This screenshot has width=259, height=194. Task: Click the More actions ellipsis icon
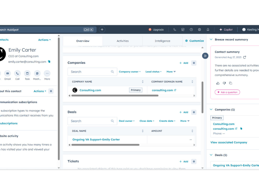[47, 73]
